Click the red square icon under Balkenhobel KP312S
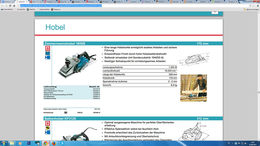 coord(47,123)
